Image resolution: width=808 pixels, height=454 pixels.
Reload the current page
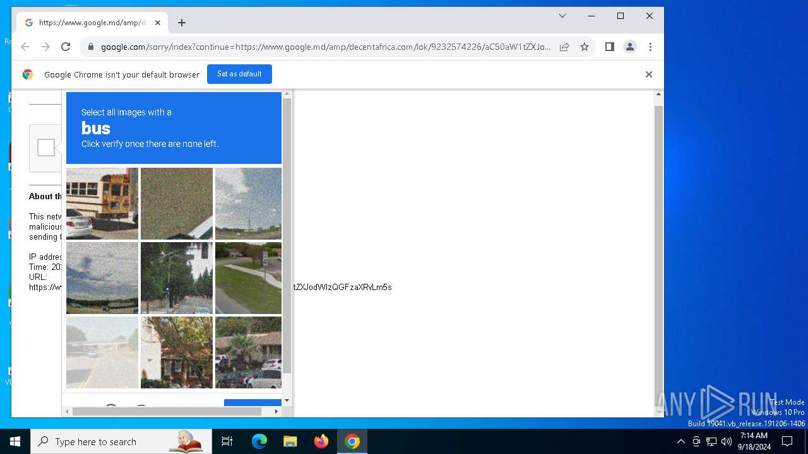click(66, 47)
